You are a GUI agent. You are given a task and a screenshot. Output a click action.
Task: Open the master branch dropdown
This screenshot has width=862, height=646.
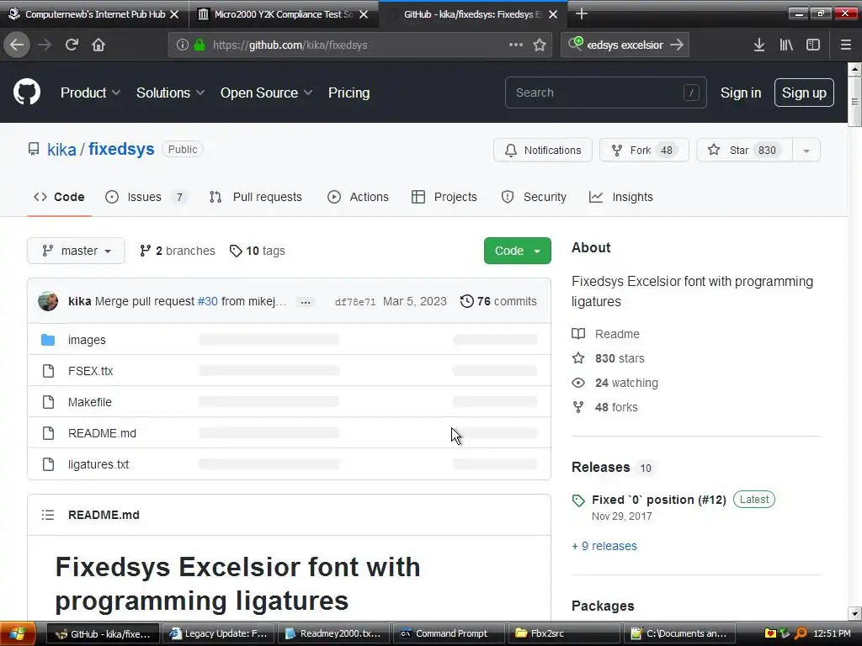(76, 251)
